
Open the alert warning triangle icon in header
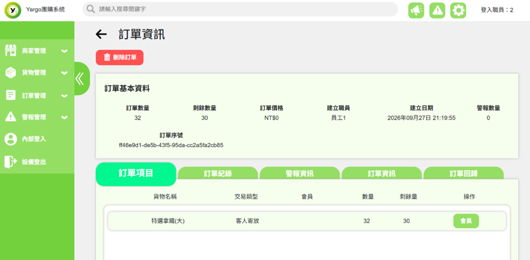point(437,10)
